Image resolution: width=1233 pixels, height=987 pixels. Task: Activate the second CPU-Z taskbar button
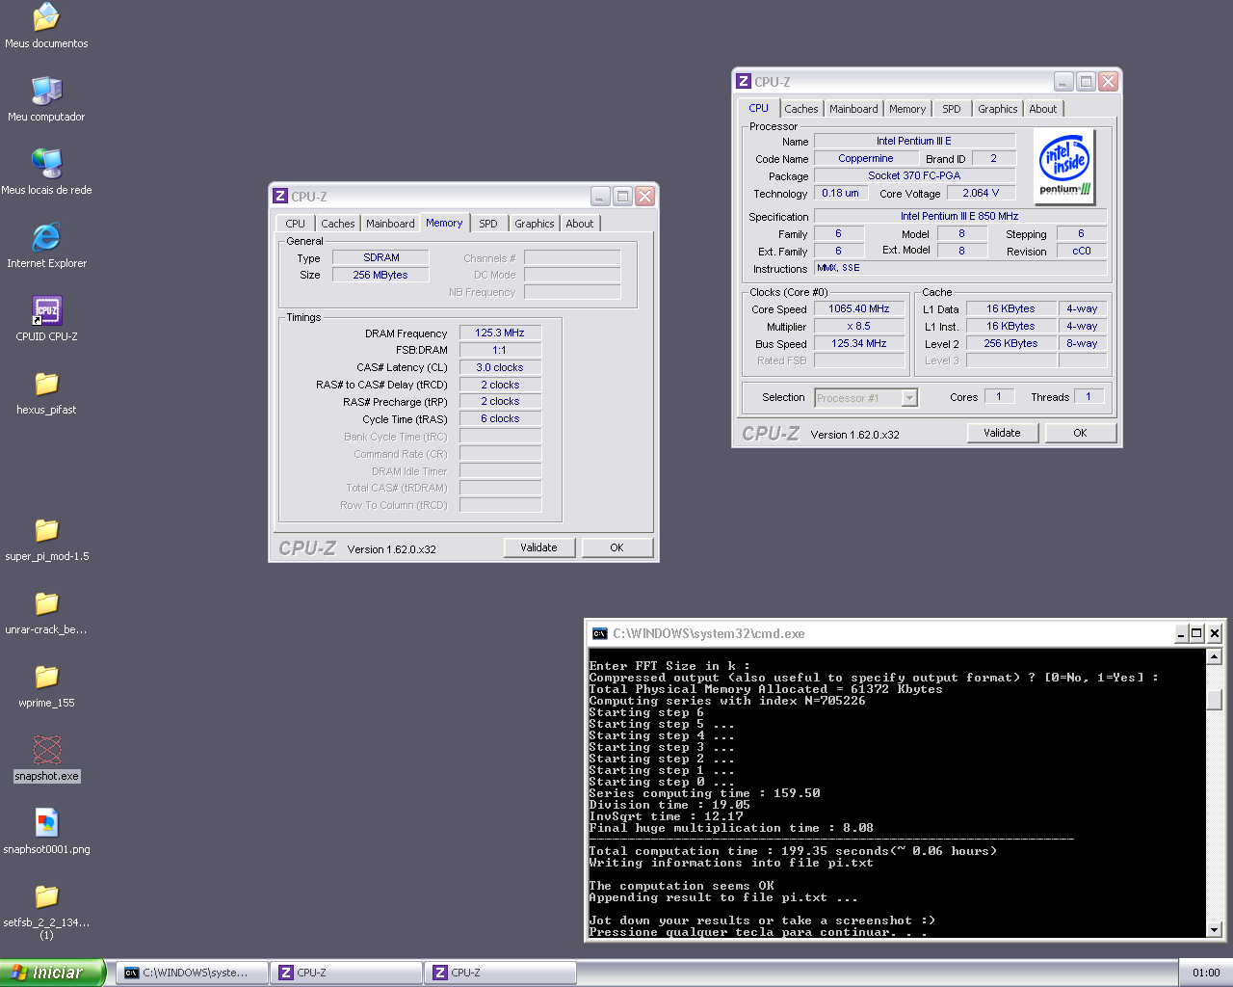(500, 973)
